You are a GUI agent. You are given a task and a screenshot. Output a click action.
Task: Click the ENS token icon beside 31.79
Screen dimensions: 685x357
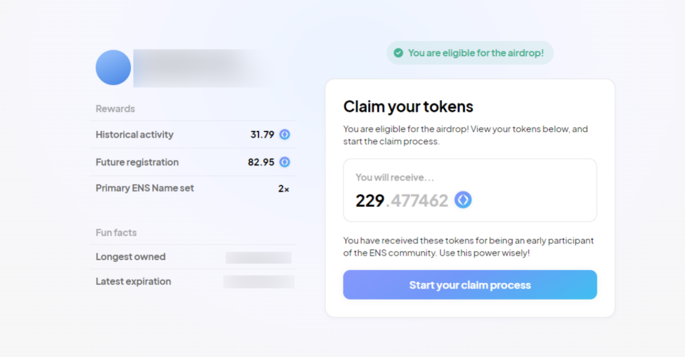click(x=285, y=135)
